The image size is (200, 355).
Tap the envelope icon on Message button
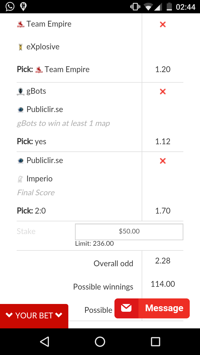pyautogui.click(x=126, y=308)
